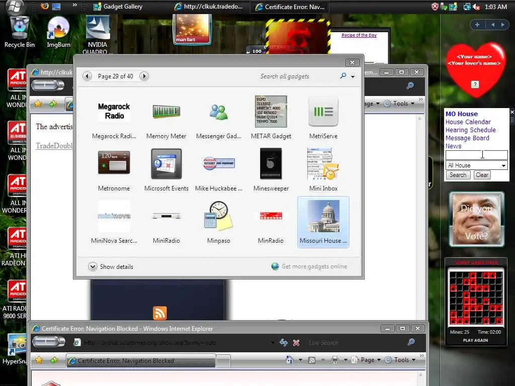The width and height of the screenshot is (515, 386).
Task: Switch to Gadget Gallery taskbar button
Action: click(118, 7)
